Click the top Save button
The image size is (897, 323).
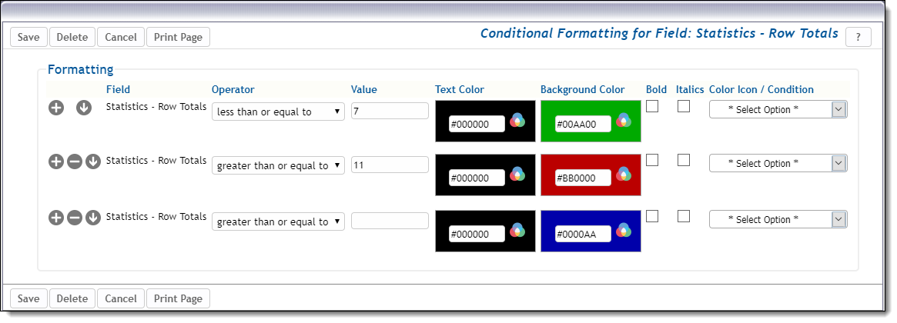tap(28, 37)
